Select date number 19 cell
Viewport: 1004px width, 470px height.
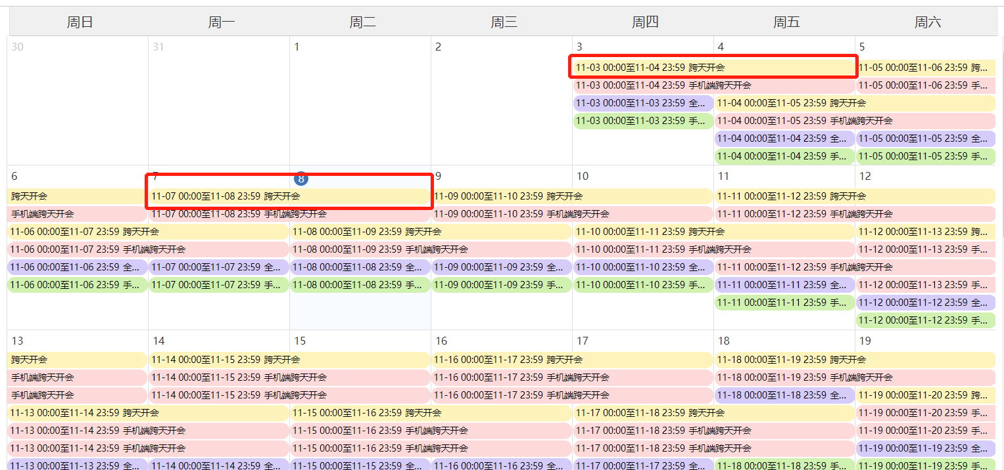click(865, 341)
